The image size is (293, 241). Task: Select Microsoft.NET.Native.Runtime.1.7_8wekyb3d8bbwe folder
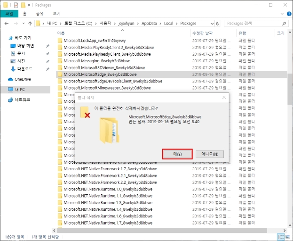108,223
